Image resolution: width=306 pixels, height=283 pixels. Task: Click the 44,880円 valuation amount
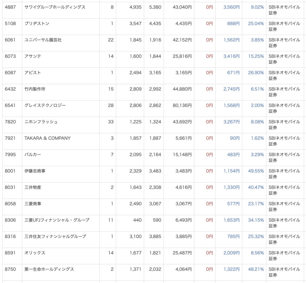point(182,89)
